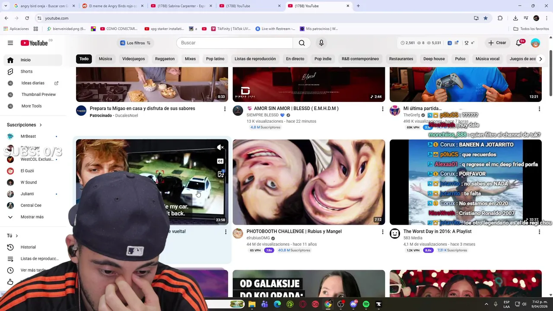Click the search magnifier button
Viewport: 553px width, 311px height.
point(302,43)
